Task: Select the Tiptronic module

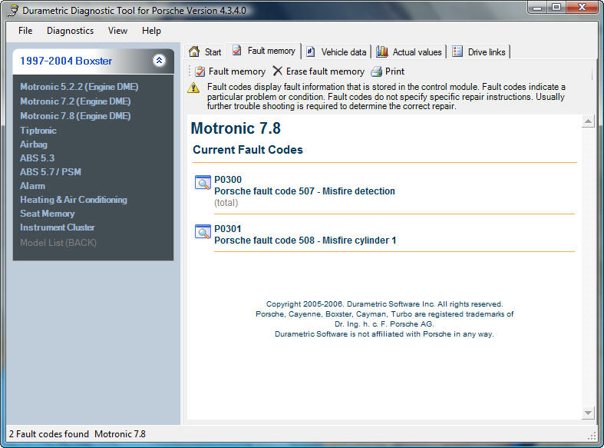Action: (x=38, y=131)
